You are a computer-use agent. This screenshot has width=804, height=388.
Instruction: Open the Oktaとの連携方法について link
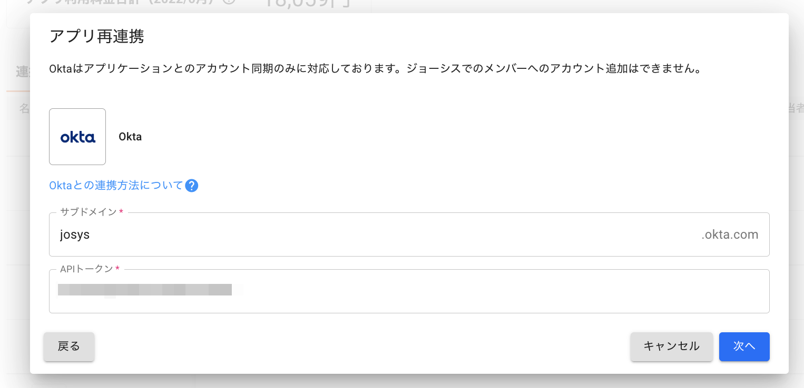pyautogui.click(x=116, y=186)
